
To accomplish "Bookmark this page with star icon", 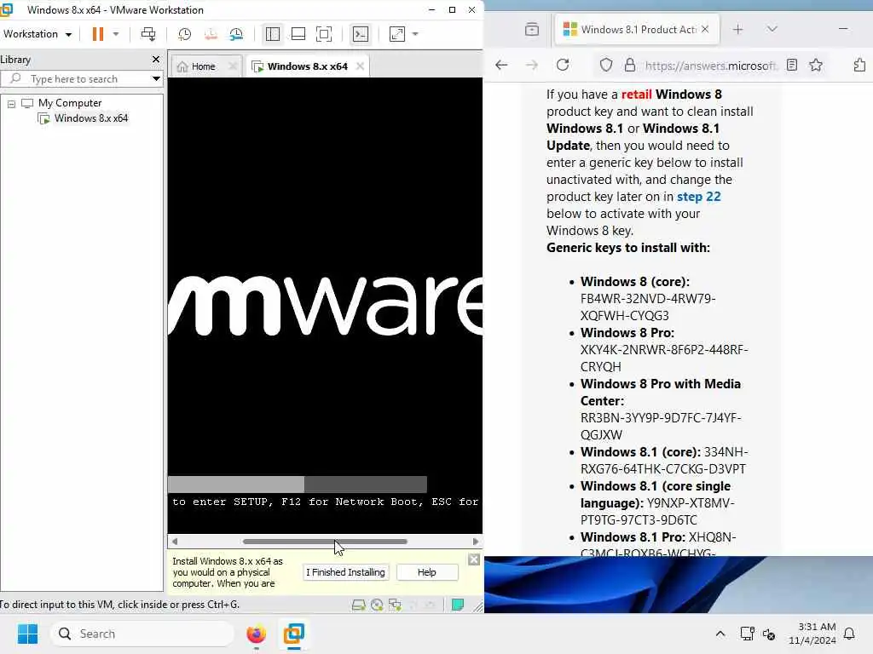I will coord(816,65).
